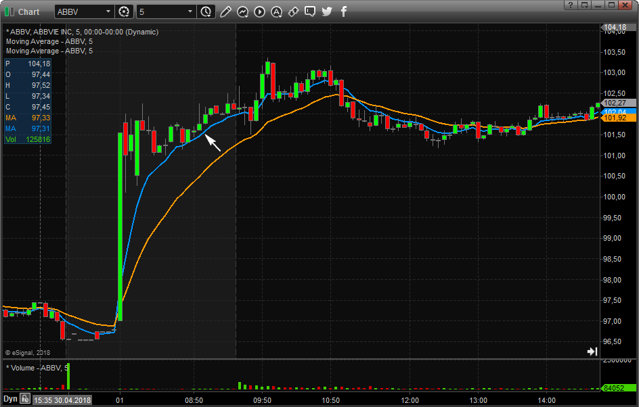The width and height of the screenshot is (639, 407).
Task: Share chart via Twitter icon
Action: pyautogui.click(x=327, y=12)
